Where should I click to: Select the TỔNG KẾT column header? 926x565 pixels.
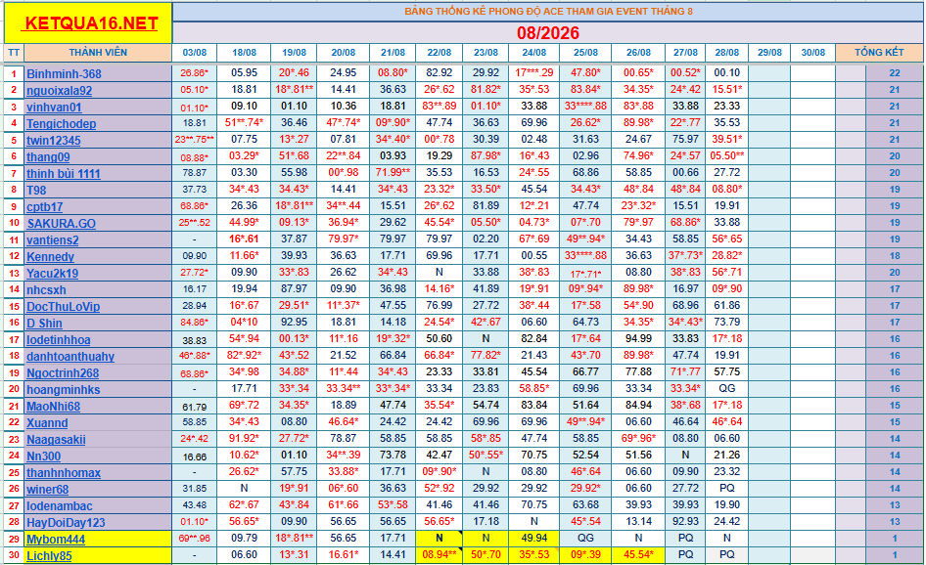(x=879, y=53)
